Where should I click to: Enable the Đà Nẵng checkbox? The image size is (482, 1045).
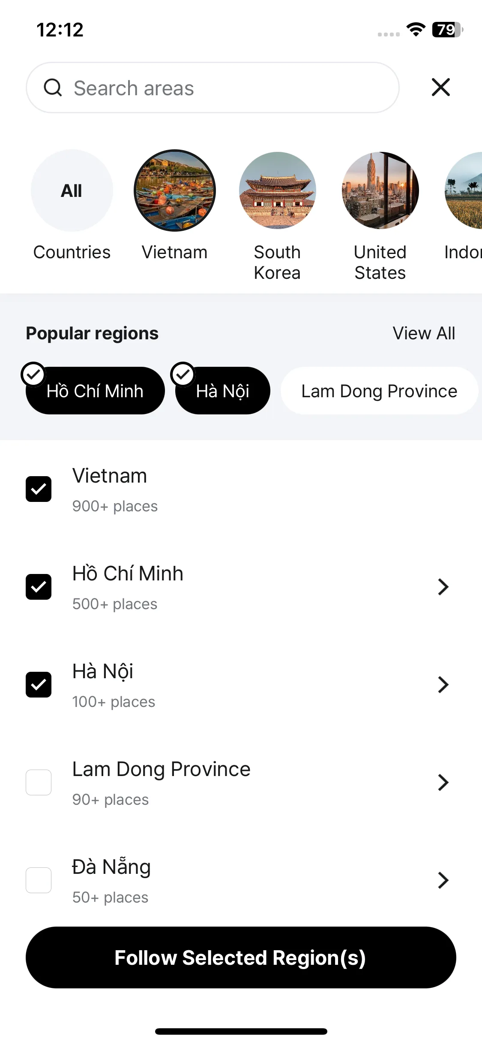click(39, 880)
